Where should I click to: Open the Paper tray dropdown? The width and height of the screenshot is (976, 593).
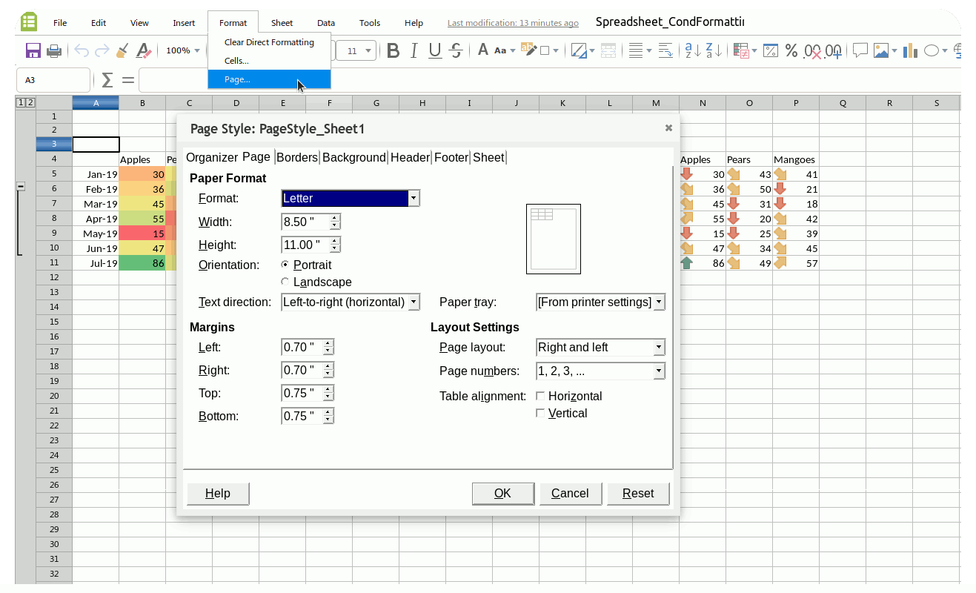[x=659, y=302]
